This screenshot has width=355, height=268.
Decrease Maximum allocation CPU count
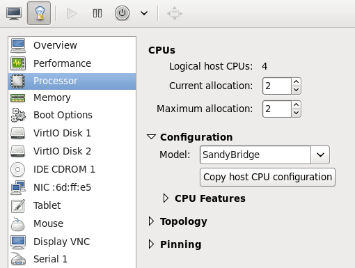[296, 113]
